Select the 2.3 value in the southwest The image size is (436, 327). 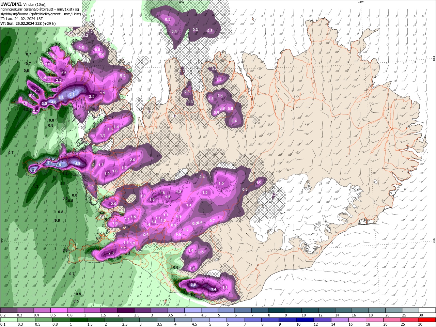click(x=111, y=253)
